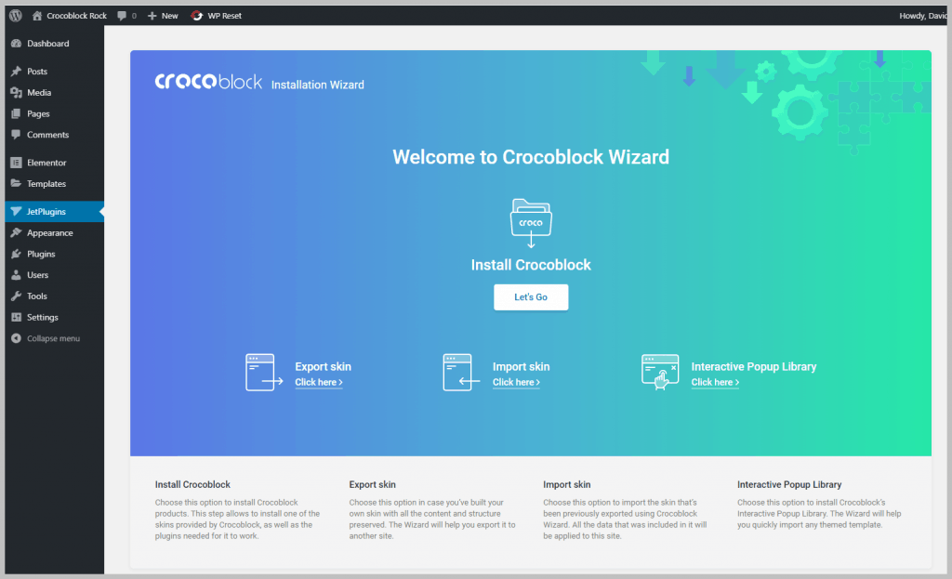Screen dimensions: 952x579
Task: Click the comments bubble in the admin bar
Action: 121,15
